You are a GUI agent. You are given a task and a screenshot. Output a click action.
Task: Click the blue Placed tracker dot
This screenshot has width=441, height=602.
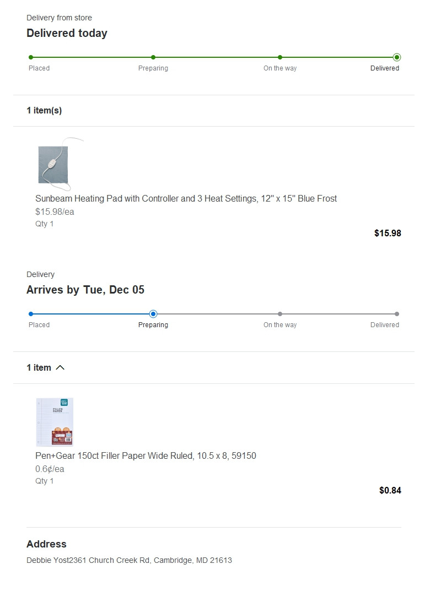tap(31, 314)
